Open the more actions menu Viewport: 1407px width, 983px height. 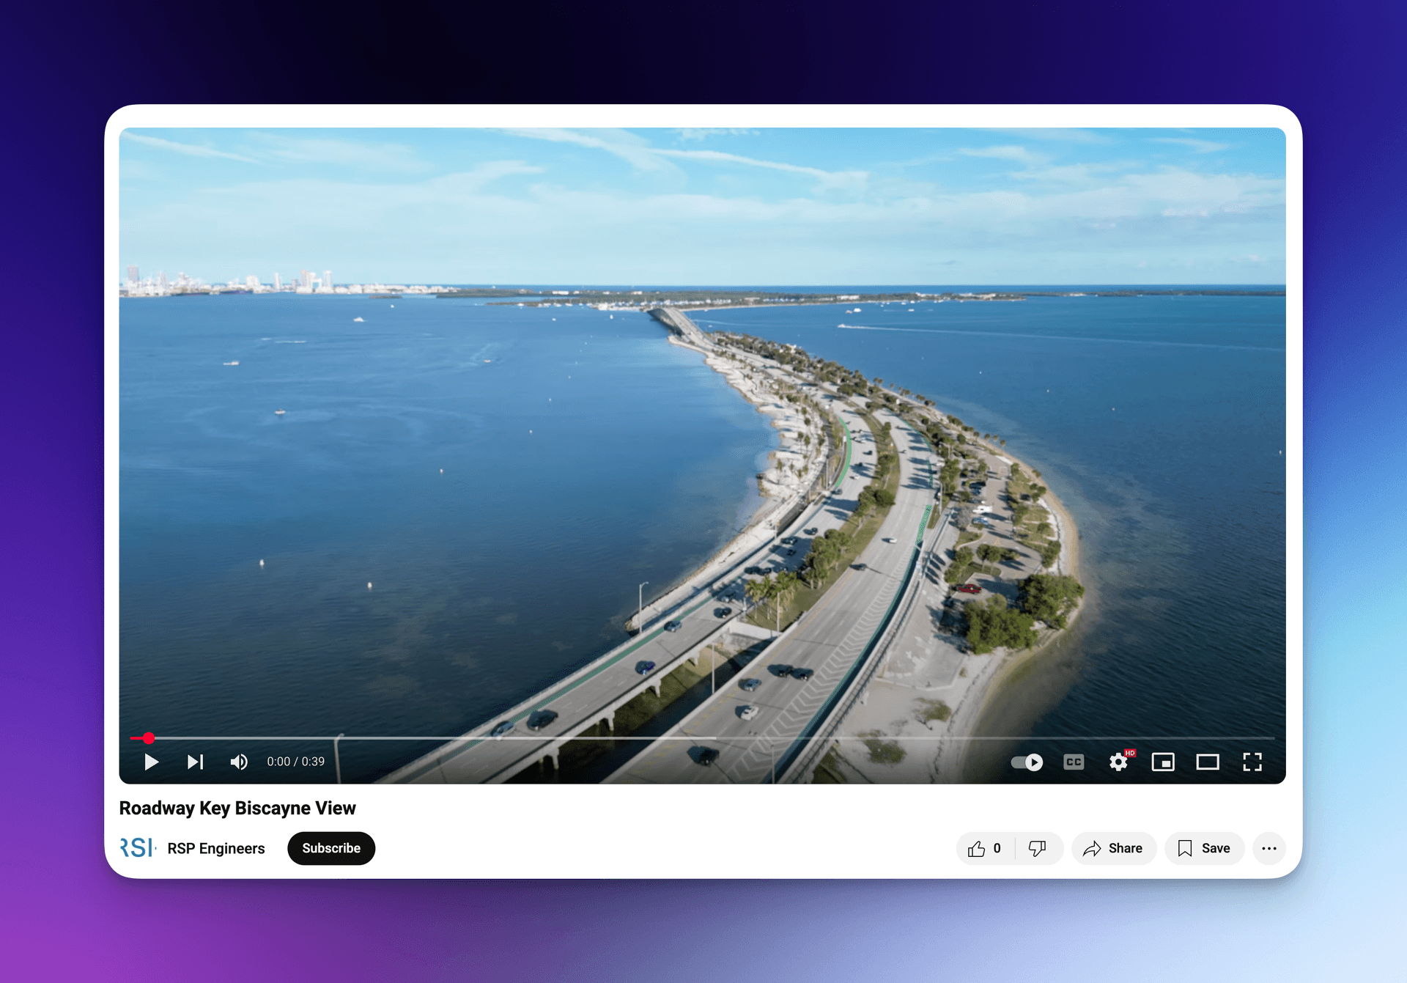tap(1269, 848)
